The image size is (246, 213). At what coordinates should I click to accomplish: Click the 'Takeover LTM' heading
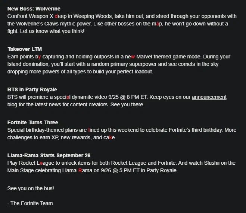point(25,49)
